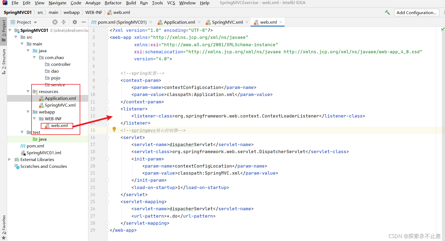Screen dimensions: 445x241
Task: Click web.xml in the breadcrumb
Action: click(x=119, y=13)
